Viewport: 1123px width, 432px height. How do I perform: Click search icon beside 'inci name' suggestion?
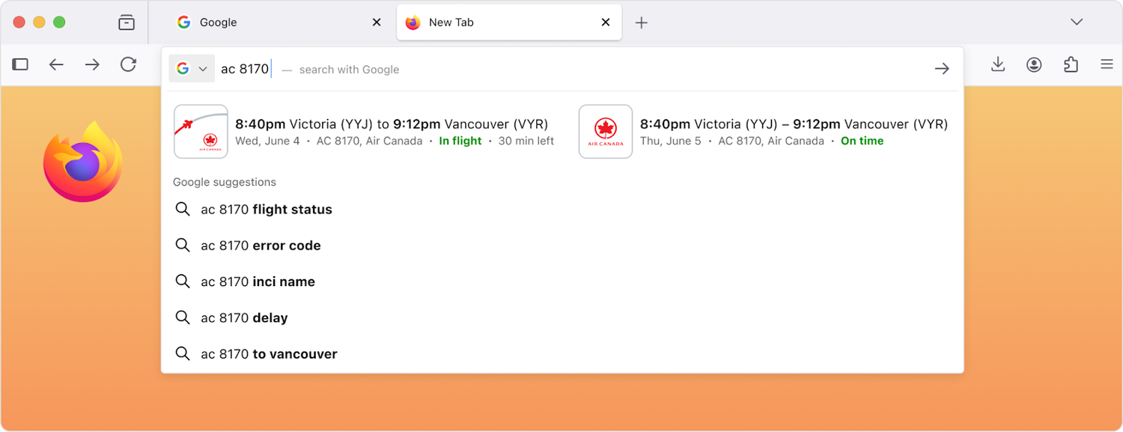(183, 282)
